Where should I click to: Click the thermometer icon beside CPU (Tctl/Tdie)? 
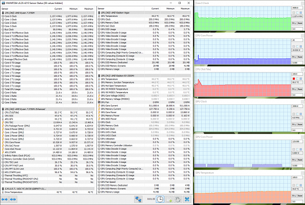[3, 112]
